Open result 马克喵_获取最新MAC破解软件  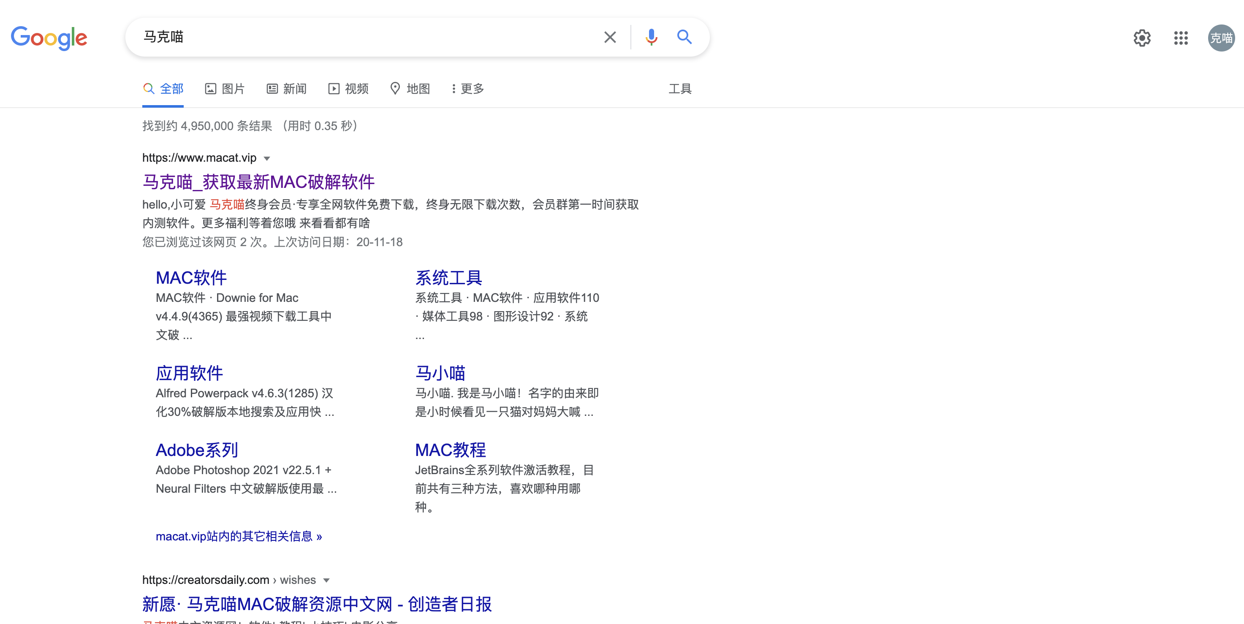258,182
